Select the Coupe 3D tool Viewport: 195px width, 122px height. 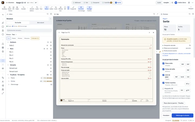click(x=73, y=8)
